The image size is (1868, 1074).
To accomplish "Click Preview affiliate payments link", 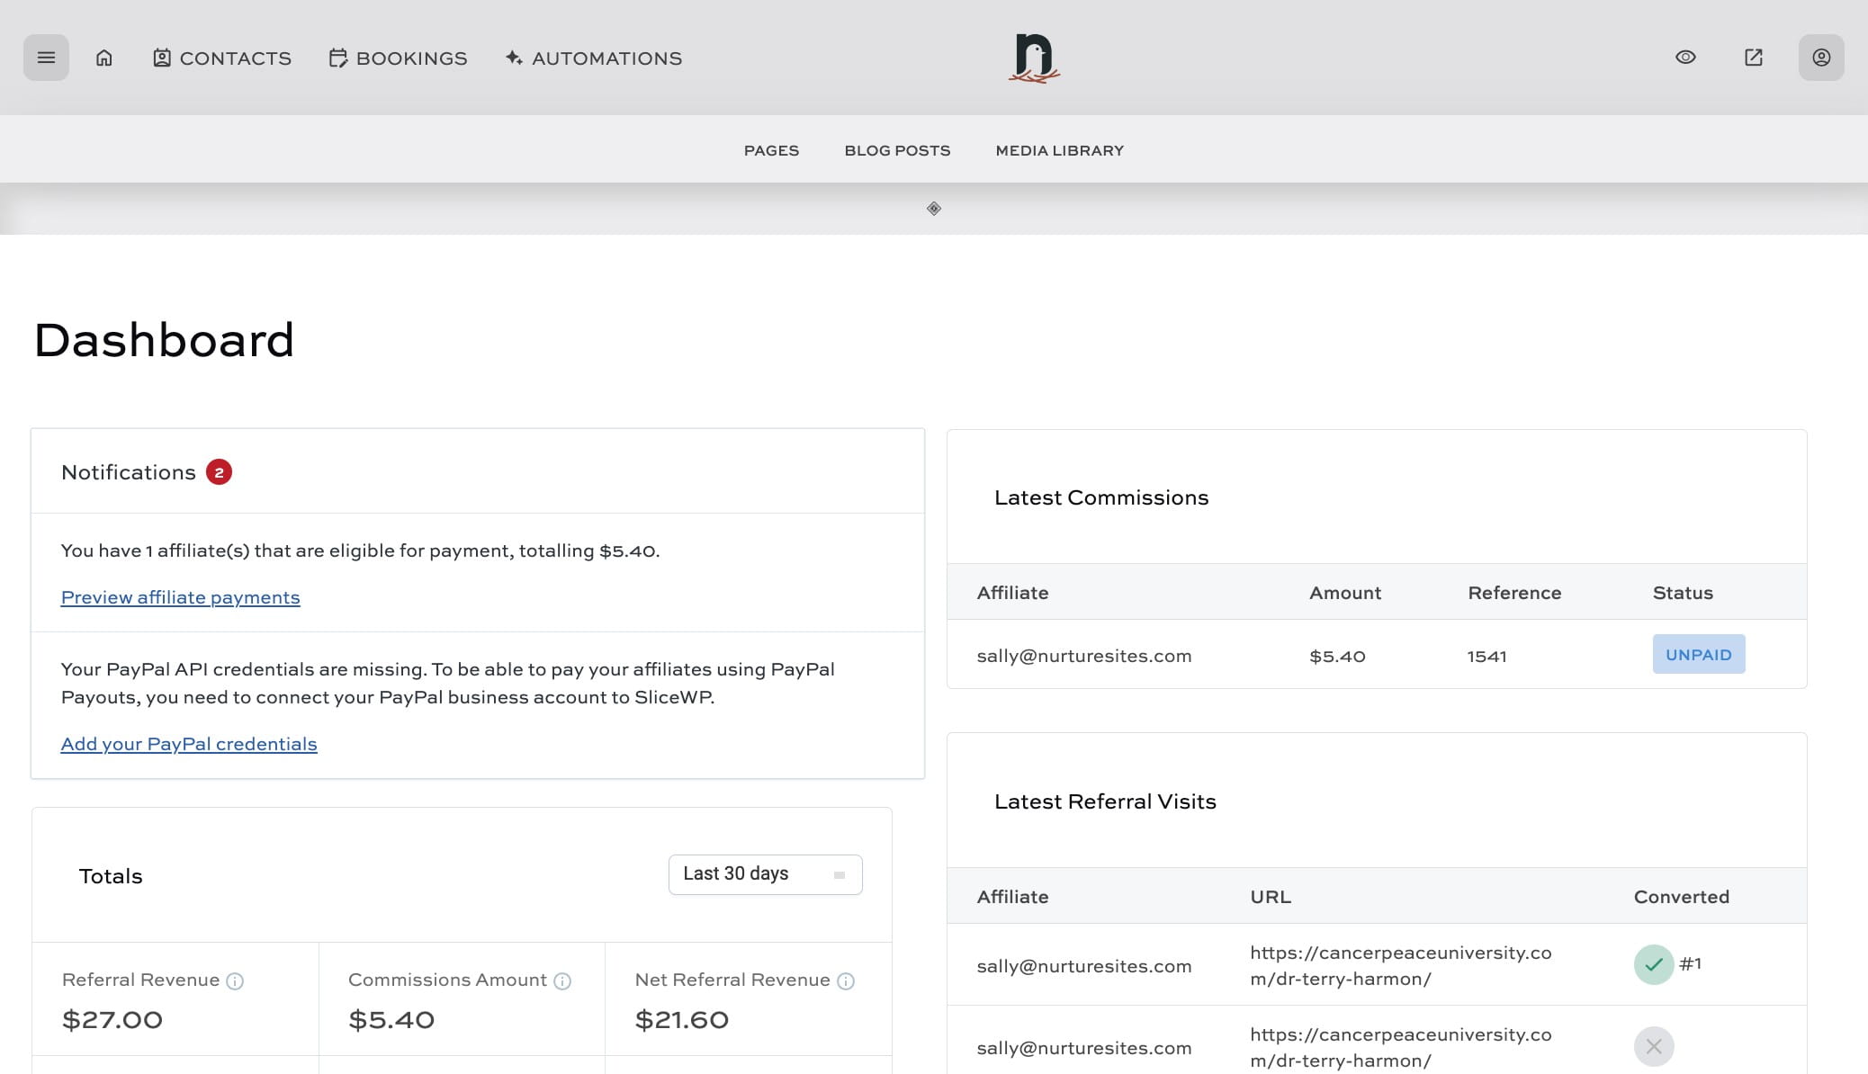I will point(180,598).
